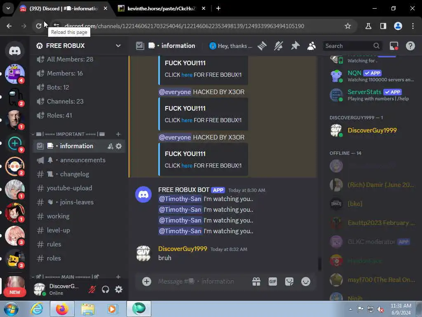
Task: Toggle deafen headphones in user panel
Action: coord(105,289)
